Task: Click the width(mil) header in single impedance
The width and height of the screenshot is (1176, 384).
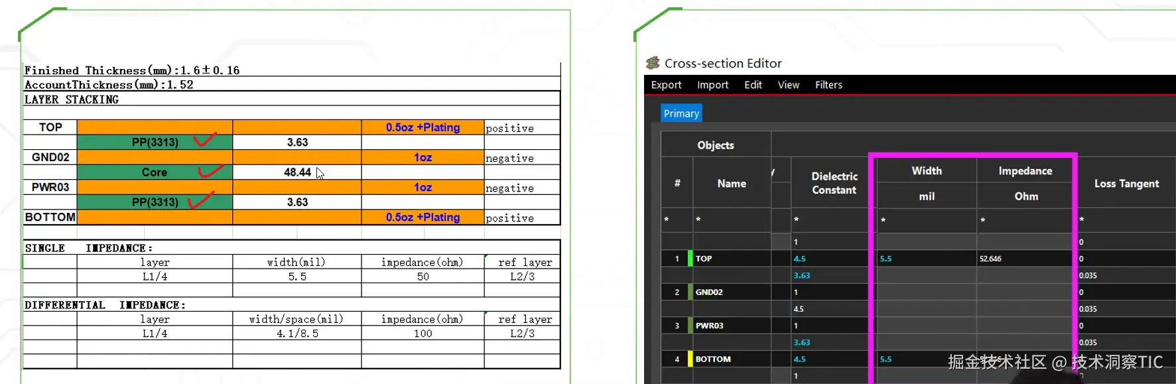Action: [x=296, y=263]
